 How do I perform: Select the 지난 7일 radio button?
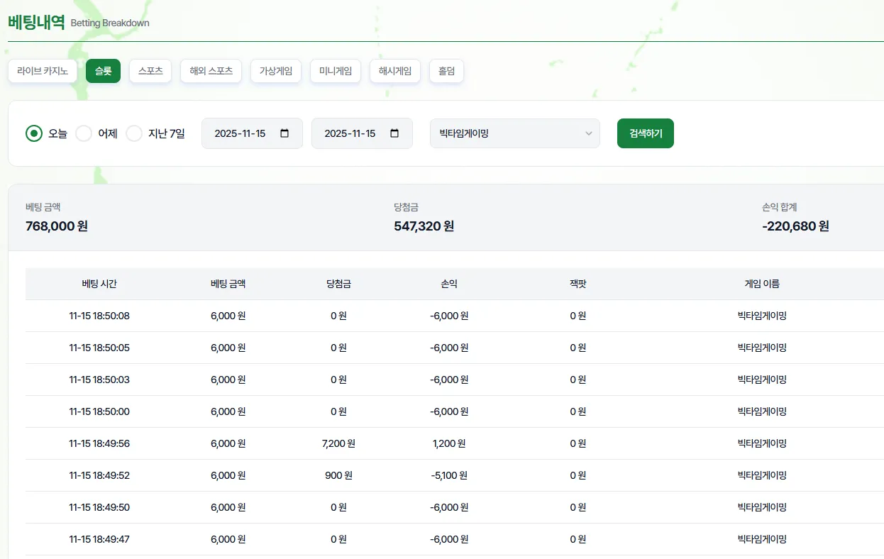(134, 133)
